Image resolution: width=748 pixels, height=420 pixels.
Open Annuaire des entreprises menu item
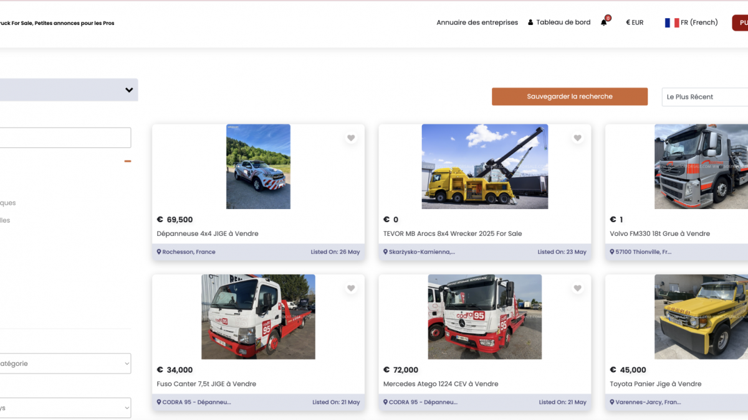tap(477, 22)
